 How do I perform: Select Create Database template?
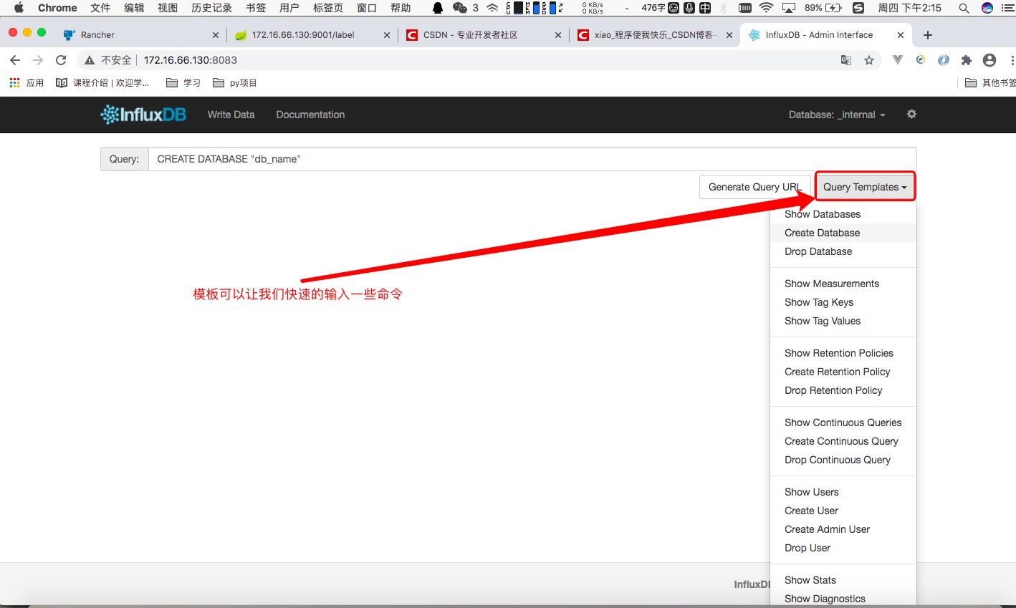tap(843, 233)
